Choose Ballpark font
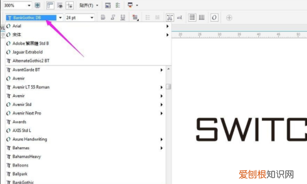 pyautogui.click(x=20, y=174)
